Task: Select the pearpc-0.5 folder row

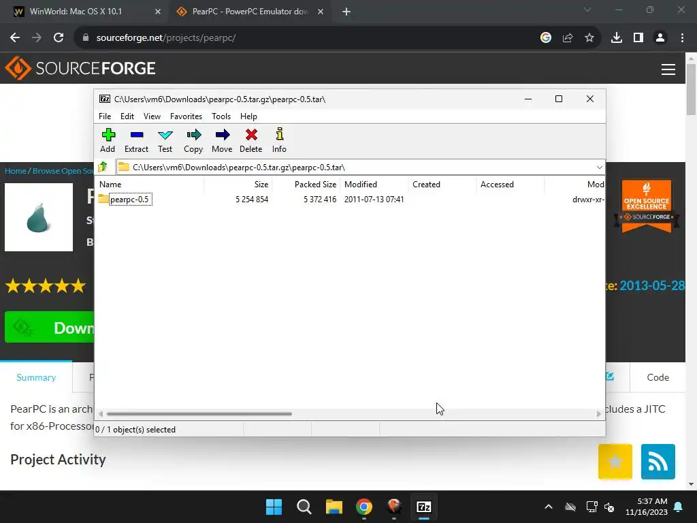Action: [351, 200]
